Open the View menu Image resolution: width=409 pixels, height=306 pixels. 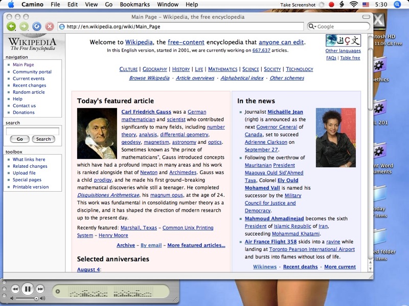(91, 5)
